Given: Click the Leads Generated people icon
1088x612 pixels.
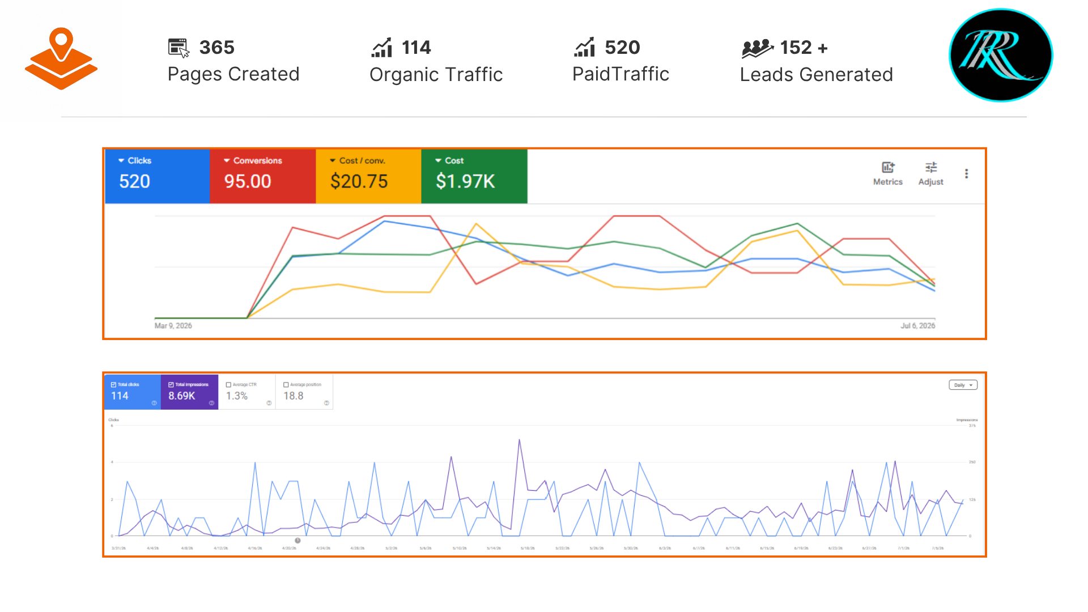Looking at the screenshot, I should click(x=758, y=48).
